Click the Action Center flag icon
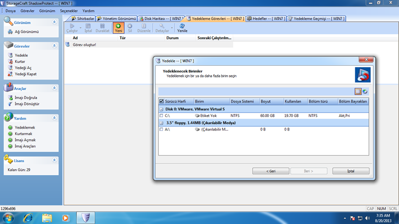The image size is (399, 224). tap(352, 218)
